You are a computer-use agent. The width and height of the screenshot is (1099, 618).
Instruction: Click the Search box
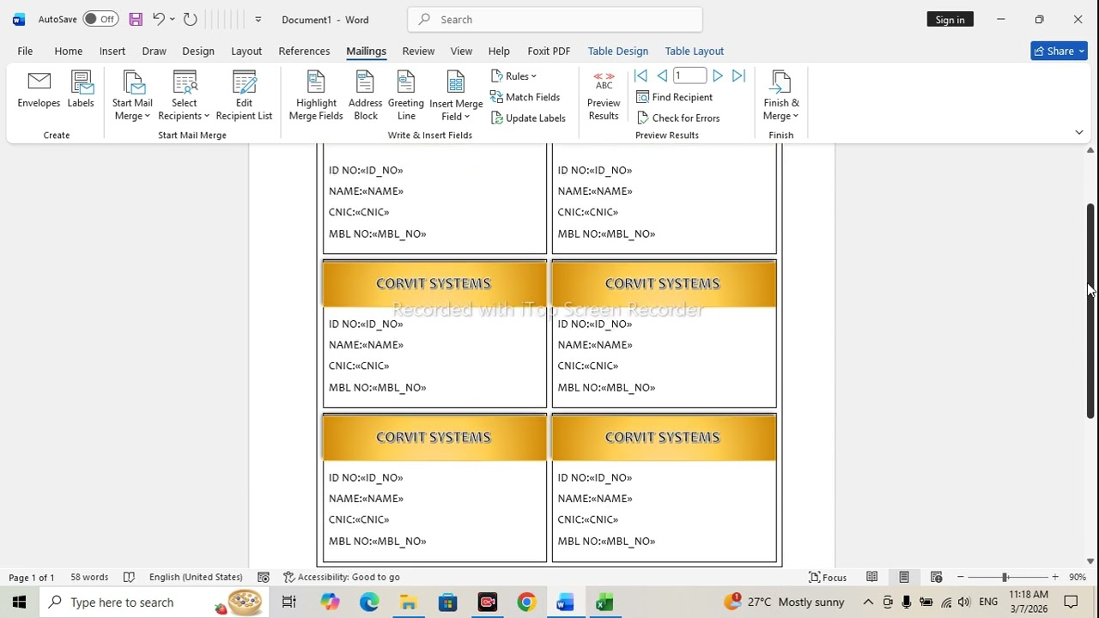click(555, 20)
